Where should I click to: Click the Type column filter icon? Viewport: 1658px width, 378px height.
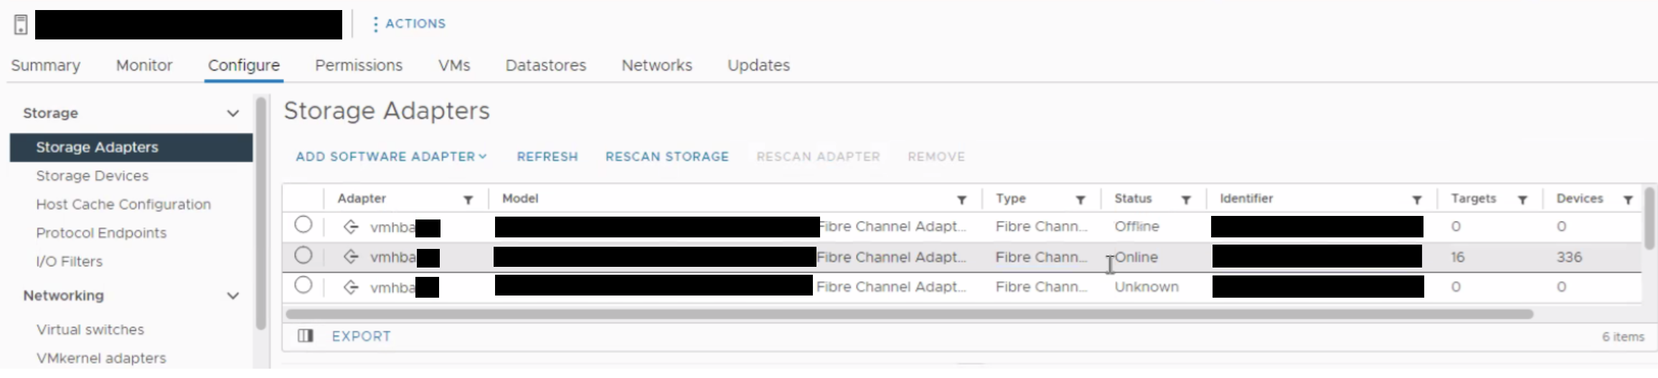pos(1080,200)
